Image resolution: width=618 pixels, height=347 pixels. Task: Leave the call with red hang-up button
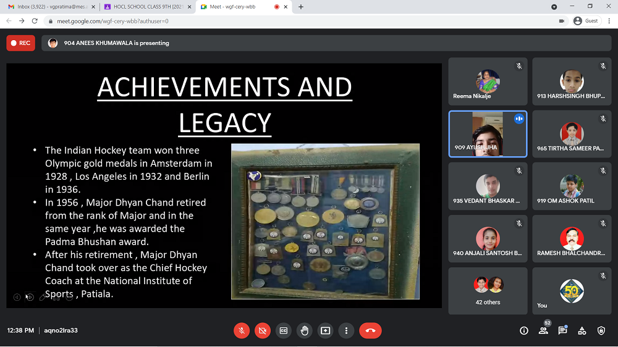(x=370, y=330)
